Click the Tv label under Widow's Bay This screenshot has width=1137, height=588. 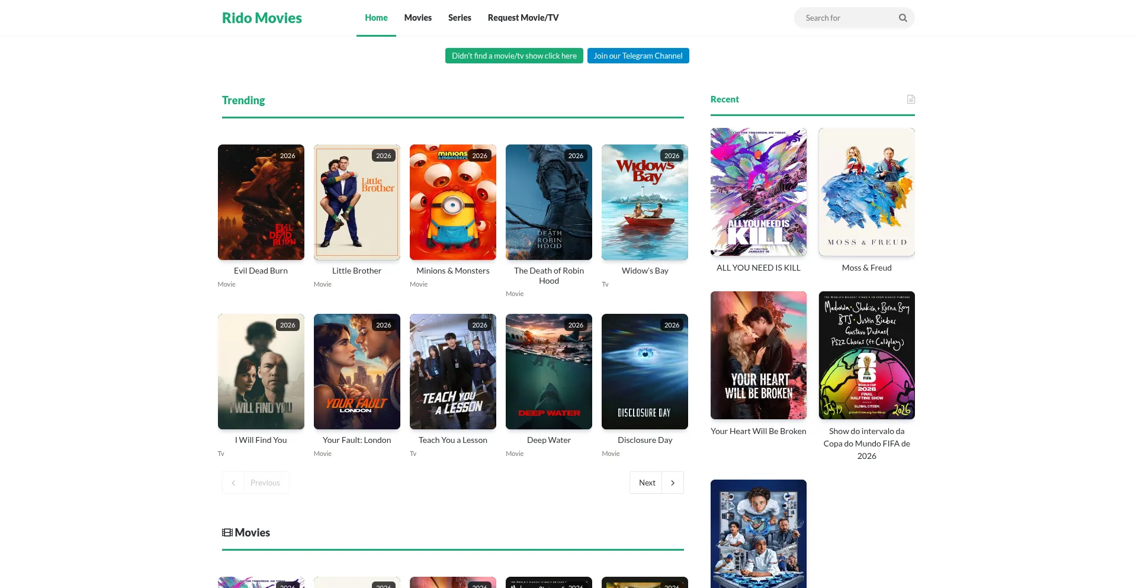pos(605,284)
